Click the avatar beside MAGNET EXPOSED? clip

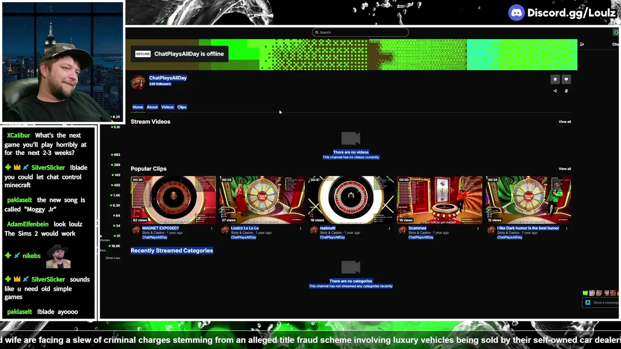point(136,230)
